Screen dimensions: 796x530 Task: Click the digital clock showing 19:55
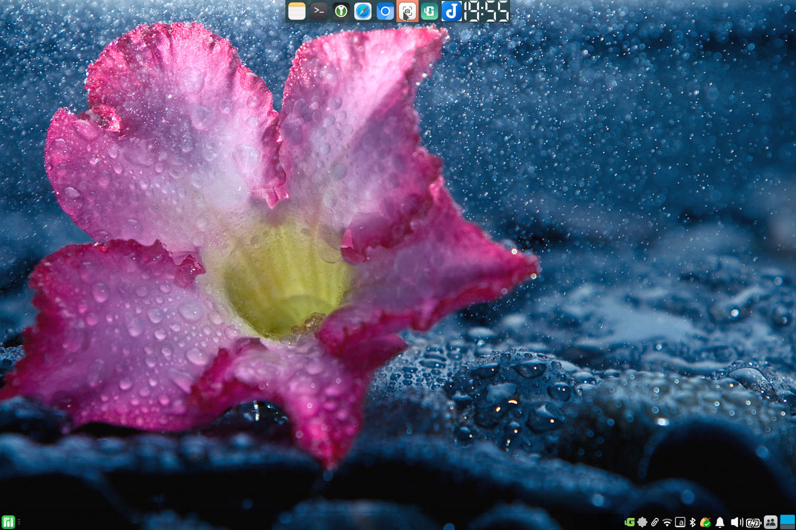pyautogui.click(x=486, y=11)
